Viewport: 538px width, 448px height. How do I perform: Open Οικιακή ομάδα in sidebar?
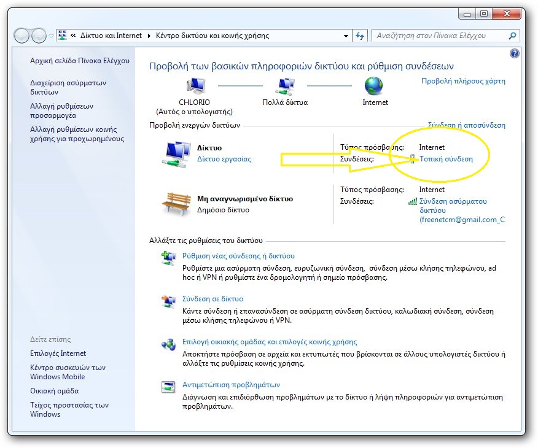coord(54,391)
